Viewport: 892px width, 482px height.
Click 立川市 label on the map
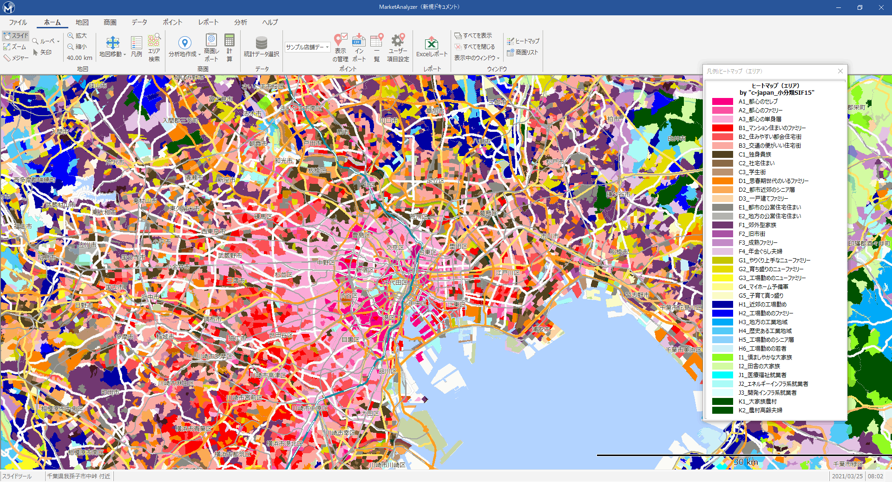coord(87,245)
